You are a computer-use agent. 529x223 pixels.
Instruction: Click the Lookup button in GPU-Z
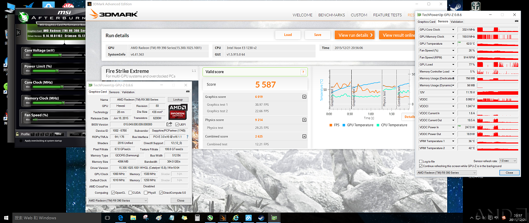tap(178, 100)
